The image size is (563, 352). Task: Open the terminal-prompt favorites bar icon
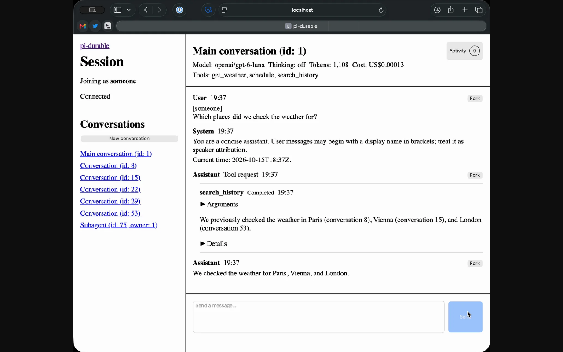(x=108, y=26)
